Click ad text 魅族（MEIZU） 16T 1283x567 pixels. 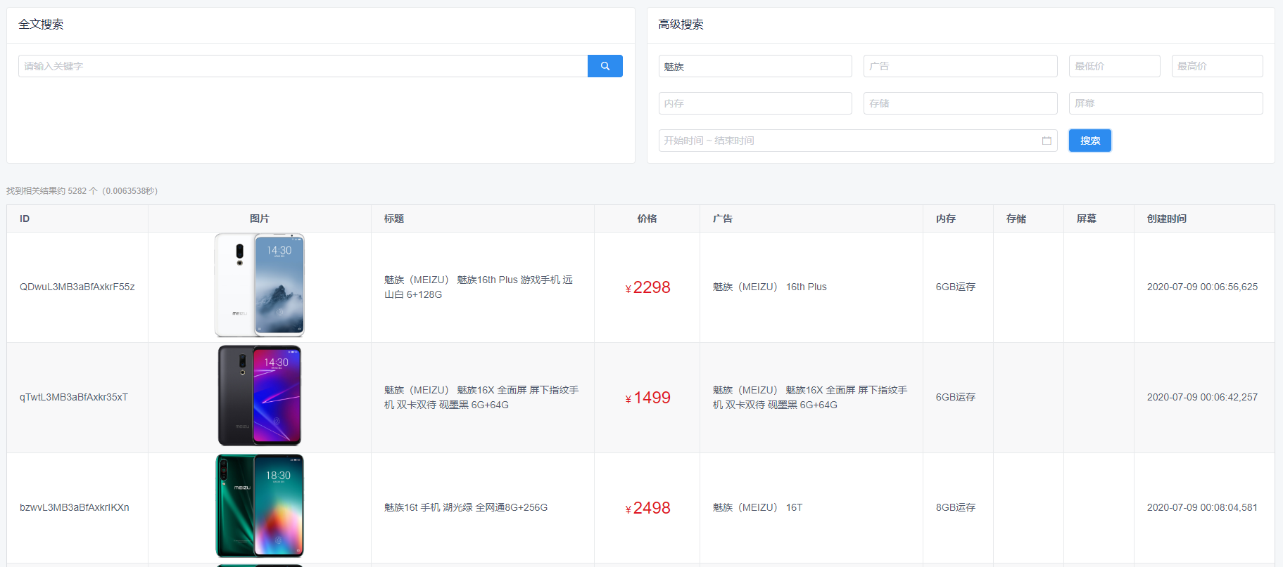pyautogui.click(x=758, y=507)
